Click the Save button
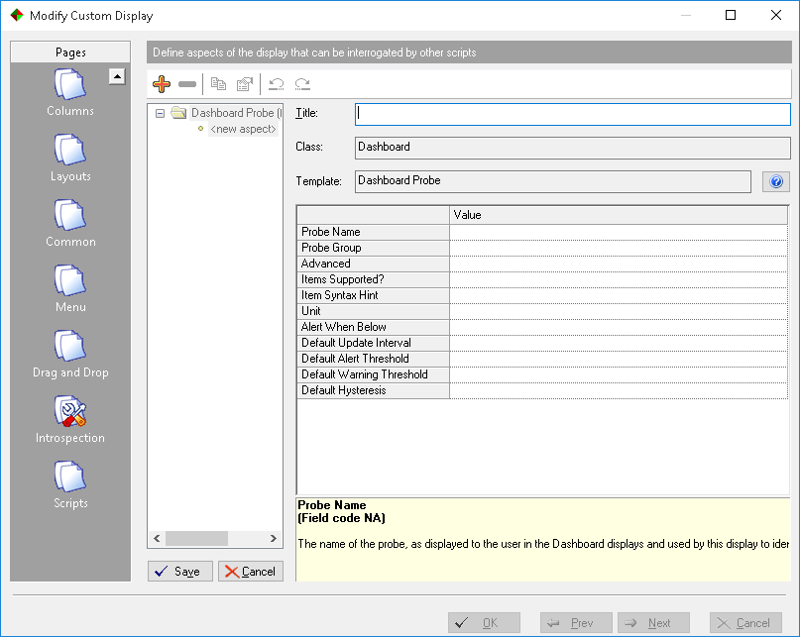This screenshot has width=800, height=637. [x=180, y=572]
